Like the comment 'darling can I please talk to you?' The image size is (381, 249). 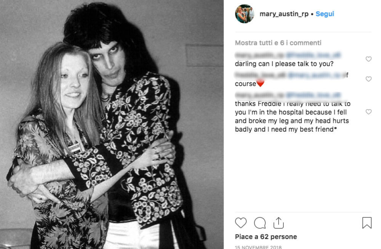pos(368,59)
